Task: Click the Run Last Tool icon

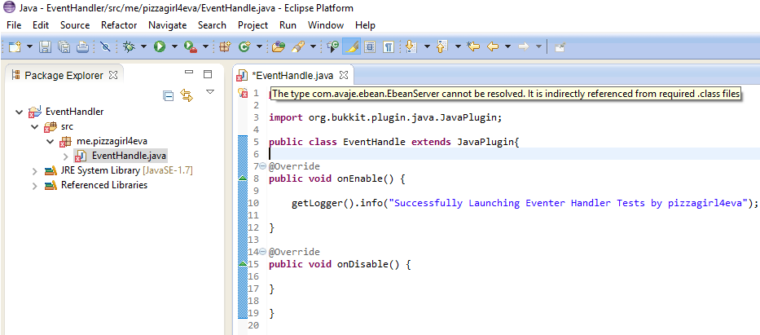Action: click(x=191, y=47)
